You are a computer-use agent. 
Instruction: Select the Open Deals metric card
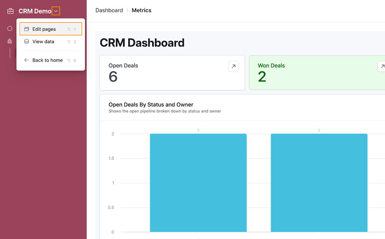pyautogui.click(x=172, y=73)
